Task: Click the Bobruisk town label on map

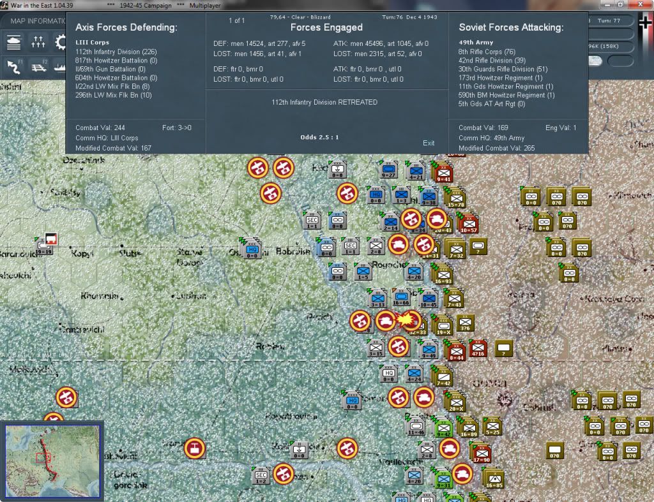Action: point(293,251)
